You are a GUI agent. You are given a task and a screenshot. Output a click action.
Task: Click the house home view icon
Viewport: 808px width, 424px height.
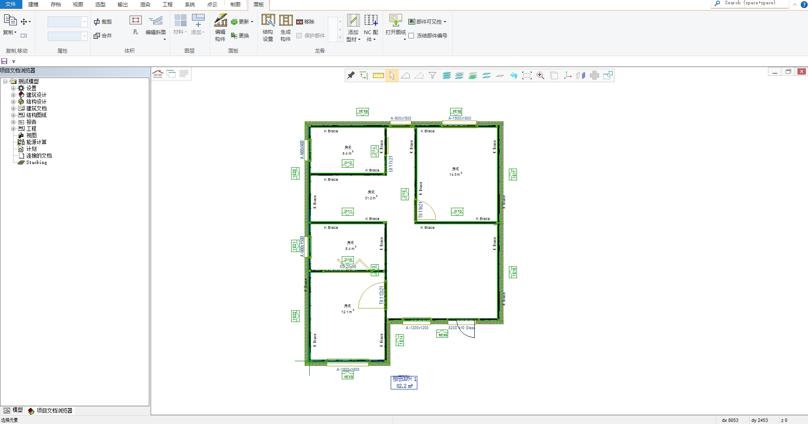click(x=158, y=74)
